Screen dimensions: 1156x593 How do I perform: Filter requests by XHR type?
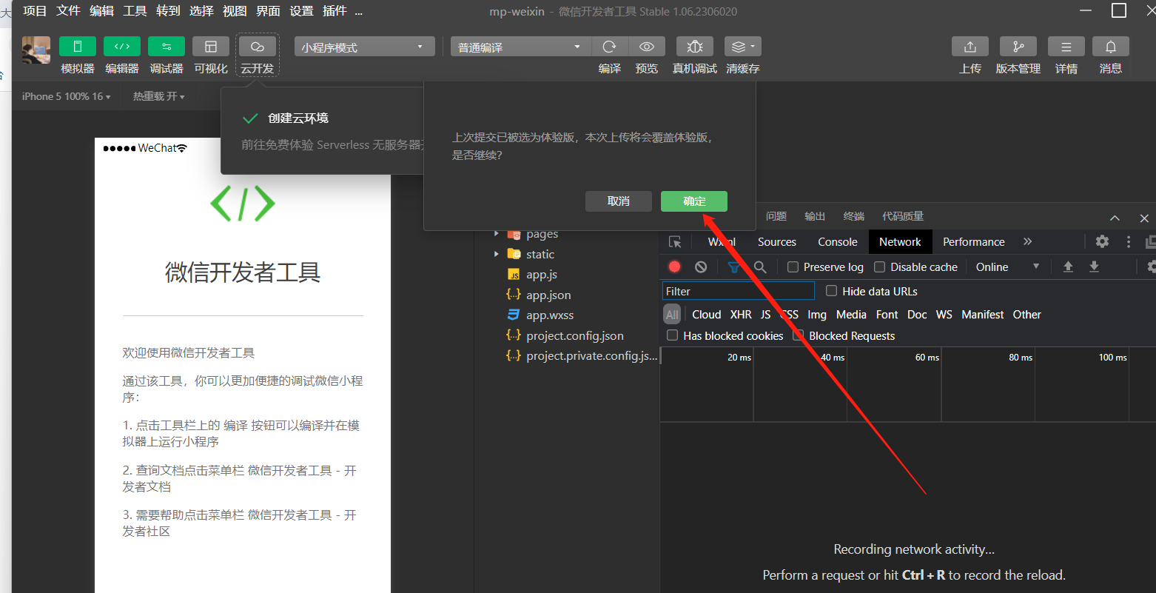pos(741,315)
